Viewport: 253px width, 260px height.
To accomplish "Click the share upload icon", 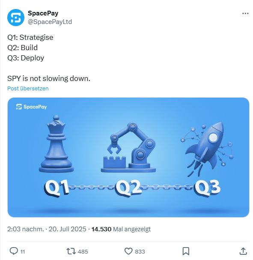I will [243, 251].
